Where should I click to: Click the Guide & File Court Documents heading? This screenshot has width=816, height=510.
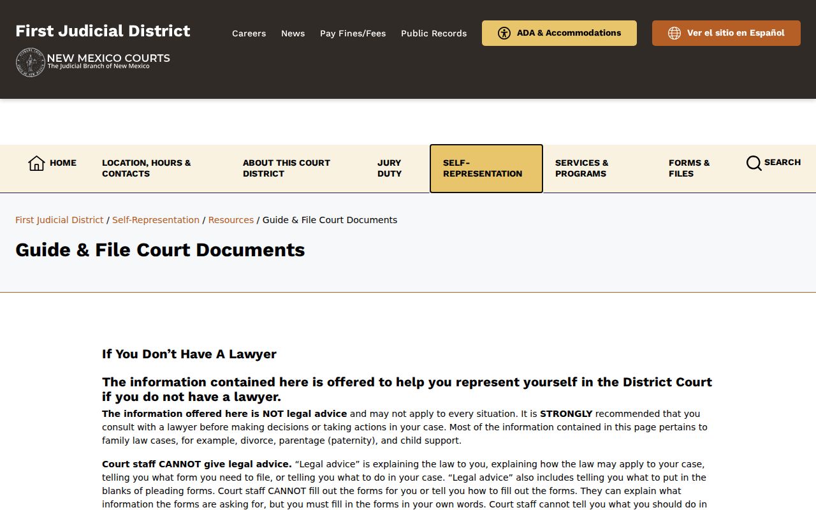click(160, 250)
